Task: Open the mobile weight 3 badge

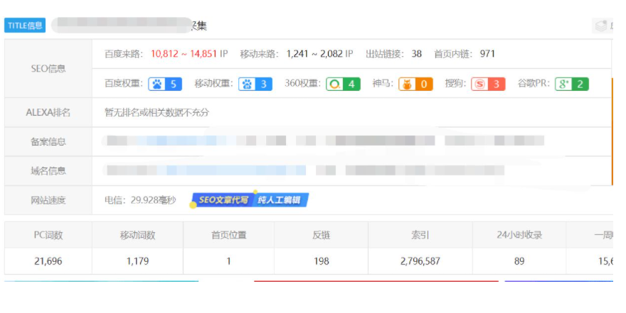Action: click(x=255, y=84)
